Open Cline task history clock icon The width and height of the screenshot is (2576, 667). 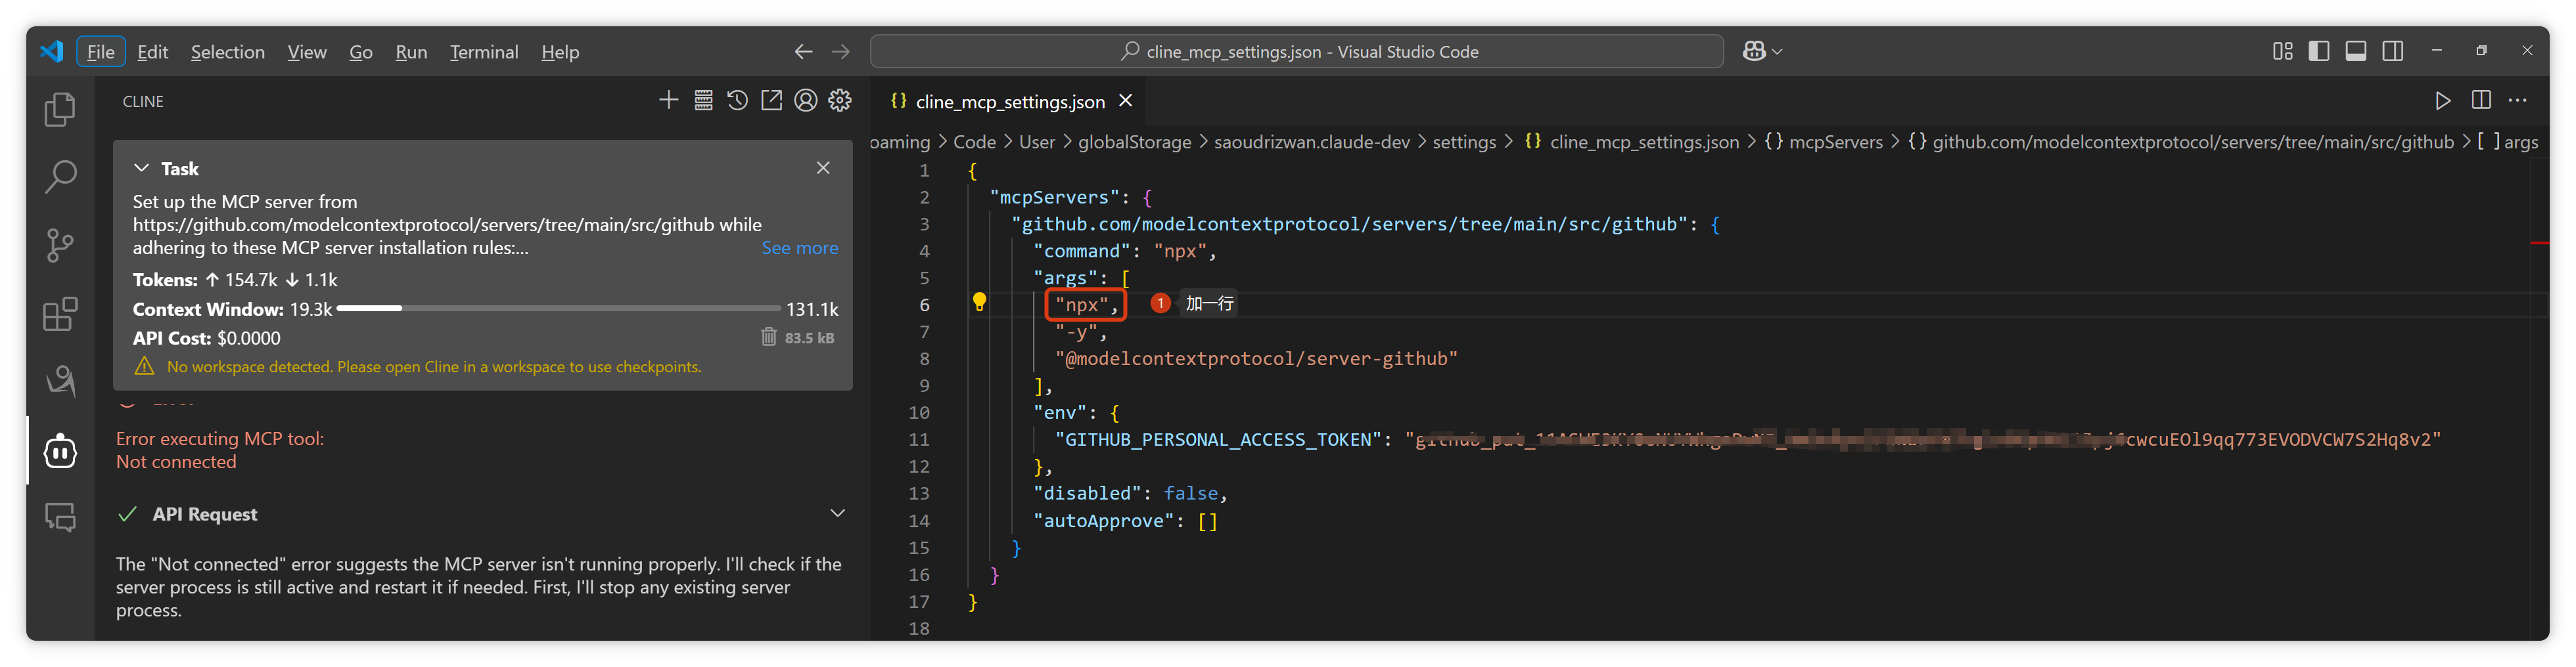[737, 101]
